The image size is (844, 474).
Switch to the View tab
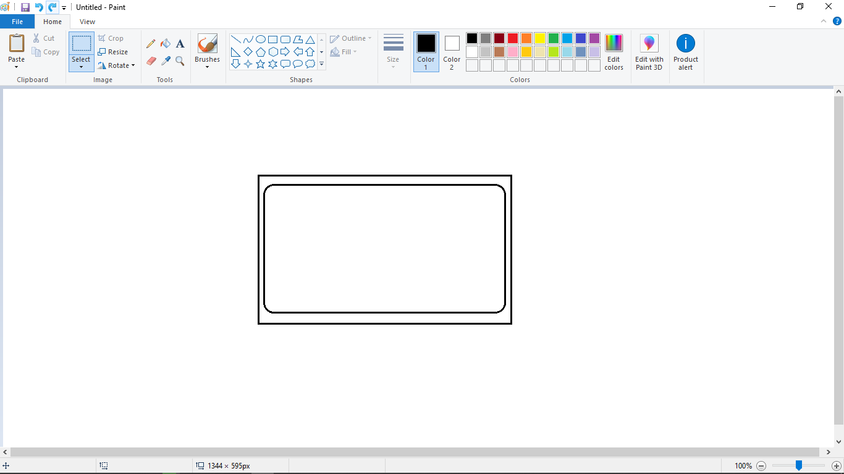click(87, 22)
